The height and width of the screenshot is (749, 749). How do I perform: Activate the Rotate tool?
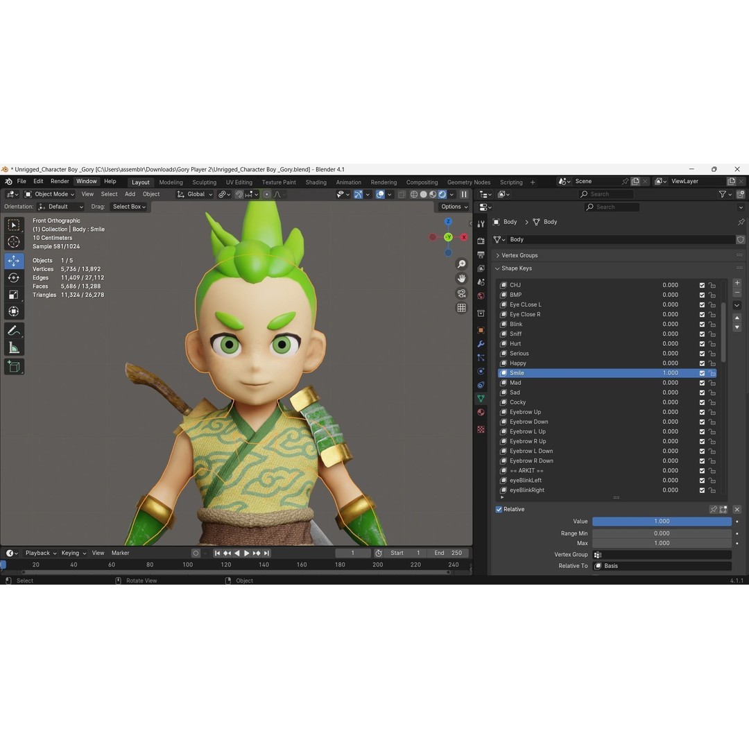14,277
